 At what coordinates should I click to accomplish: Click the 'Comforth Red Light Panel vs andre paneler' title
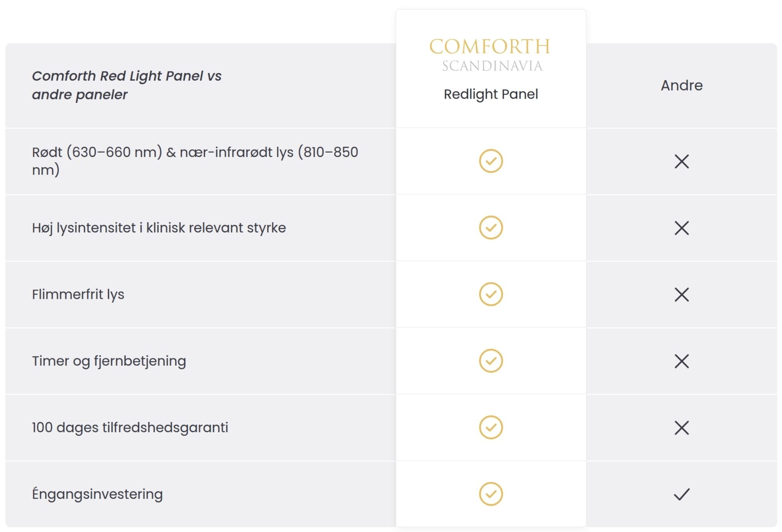[127, 85]
